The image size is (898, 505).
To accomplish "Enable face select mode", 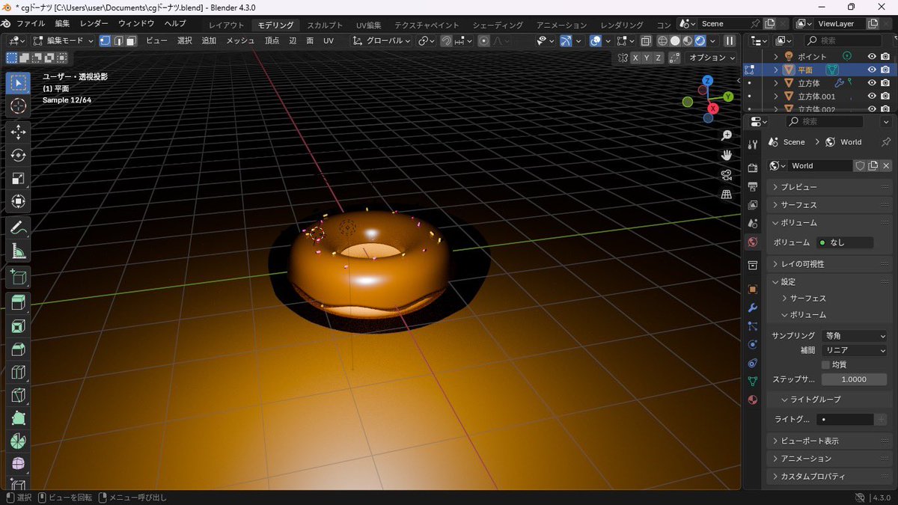I will pos(131,40).
